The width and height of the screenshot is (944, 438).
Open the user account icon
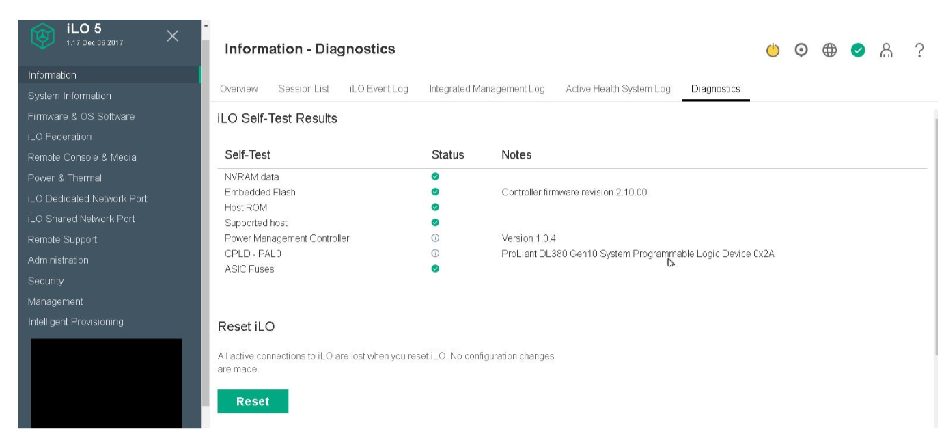coord(887,50)
